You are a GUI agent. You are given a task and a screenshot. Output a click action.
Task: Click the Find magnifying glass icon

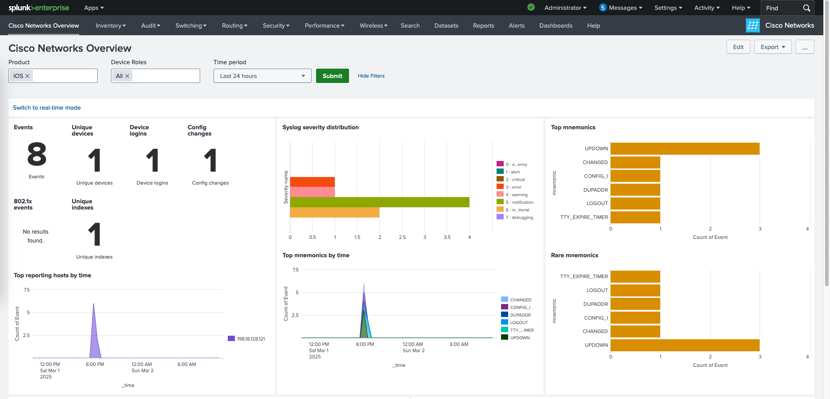tap(806, 8)
